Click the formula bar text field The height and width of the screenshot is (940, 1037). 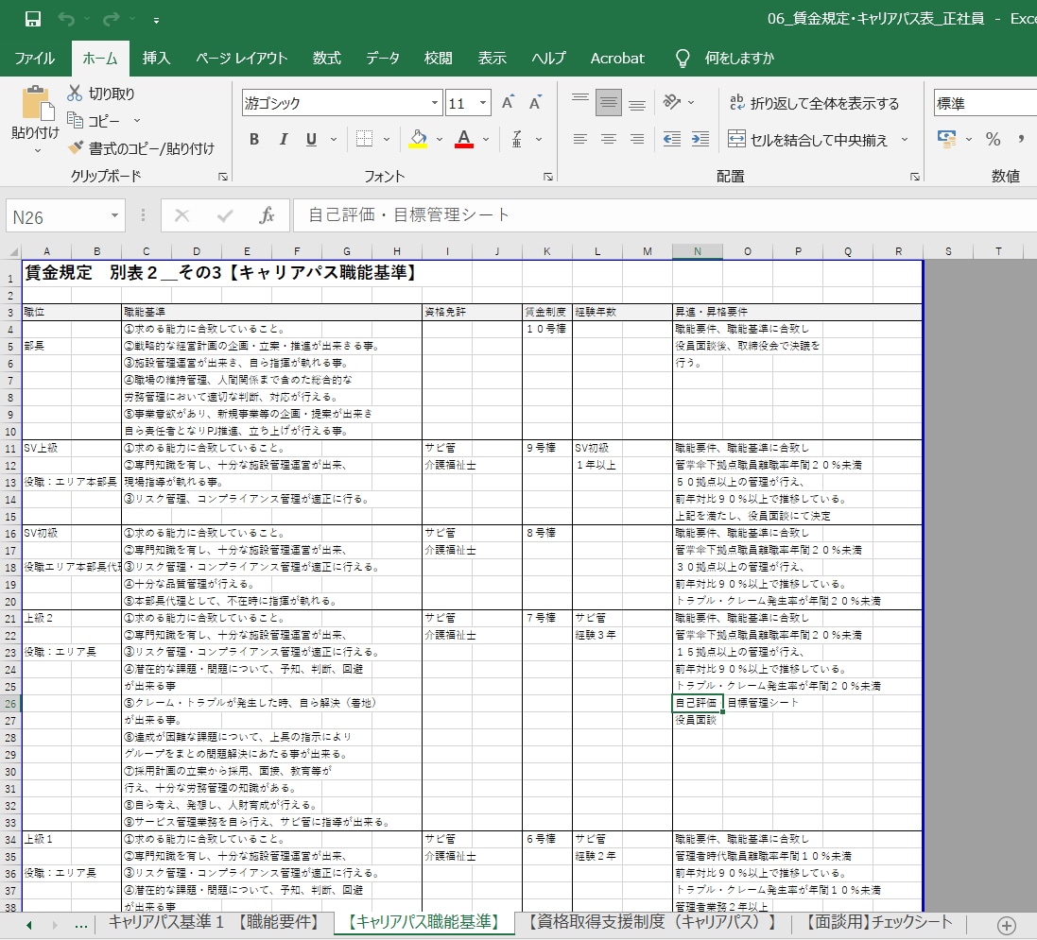tap(665, 215)
